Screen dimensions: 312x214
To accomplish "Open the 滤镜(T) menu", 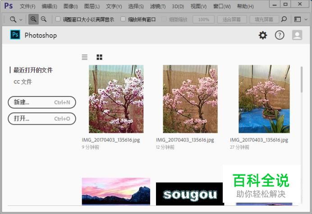I will coord(158,6).
